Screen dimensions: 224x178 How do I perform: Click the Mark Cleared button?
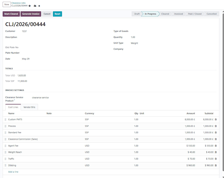(11, 14)
